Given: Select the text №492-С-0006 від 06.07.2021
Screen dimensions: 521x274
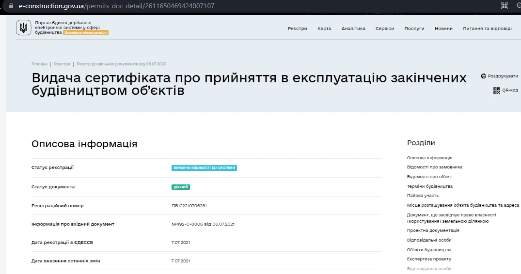Looking at the screenshot, I should click(x=203, y=224).
